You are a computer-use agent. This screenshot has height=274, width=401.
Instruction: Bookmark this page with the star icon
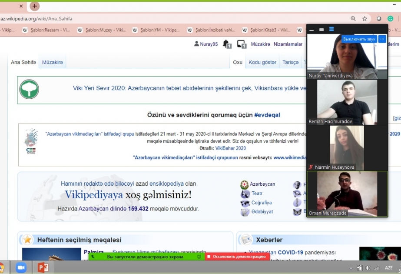coord(365,19)
